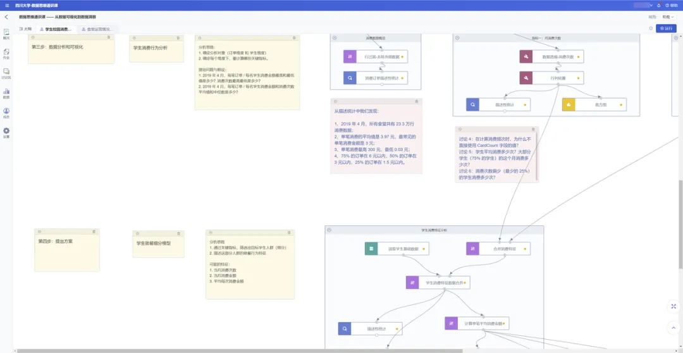Screen dimensions: 683x353
Task: Delete the 讨论 4 discussion note
Action: pos(533,129)
